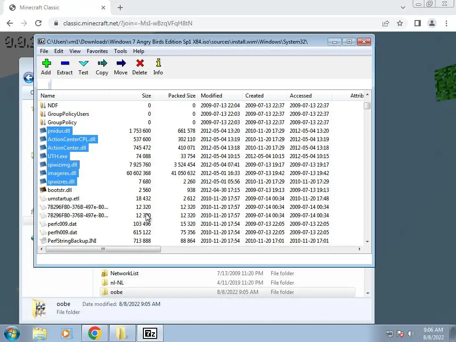Select the spwizres.dll file

61,182
